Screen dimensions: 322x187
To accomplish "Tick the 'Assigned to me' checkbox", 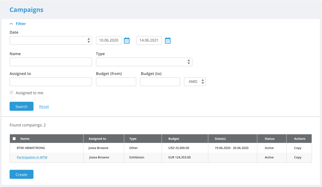I will (12, 93).
